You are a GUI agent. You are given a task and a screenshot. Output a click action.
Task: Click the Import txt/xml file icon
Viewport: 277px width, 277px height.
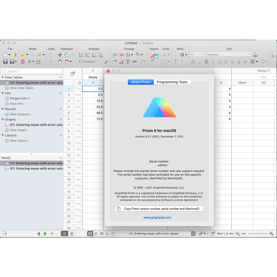[x=154, y=58]
